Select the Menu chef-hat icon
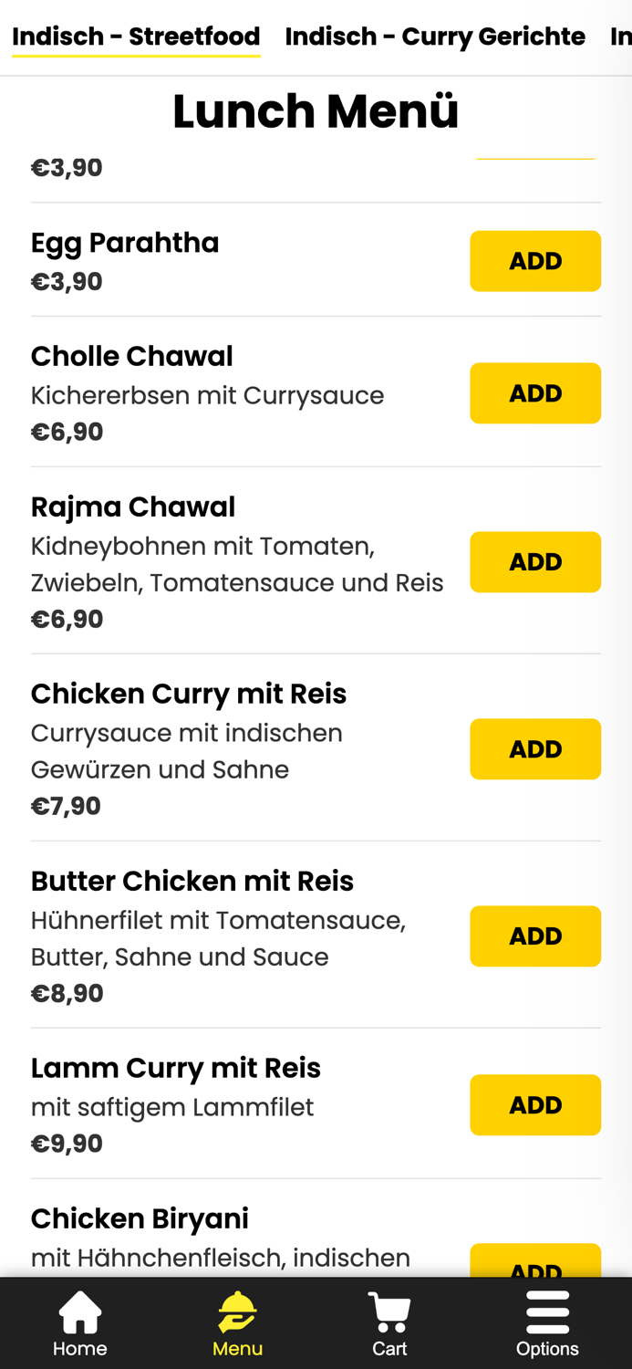The width and height of the screenshot is (632, 1369). click(237, 1311)
